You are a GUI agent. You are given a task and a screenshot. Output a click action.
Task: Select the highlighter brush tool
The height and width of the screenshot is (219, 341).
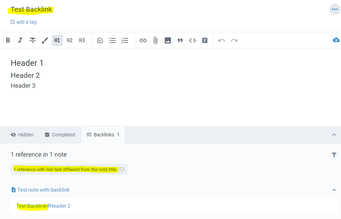coord(45,40)
